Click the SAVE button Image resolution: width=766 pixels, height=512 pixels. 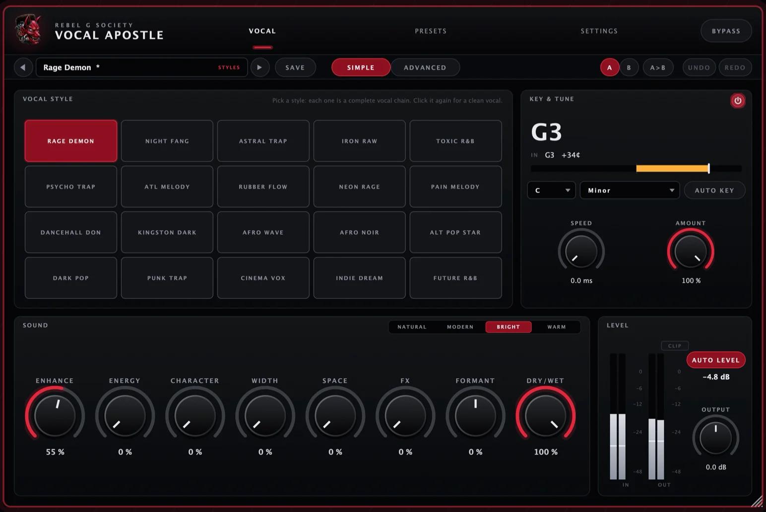pyautogui.click(x=295, y=67)
